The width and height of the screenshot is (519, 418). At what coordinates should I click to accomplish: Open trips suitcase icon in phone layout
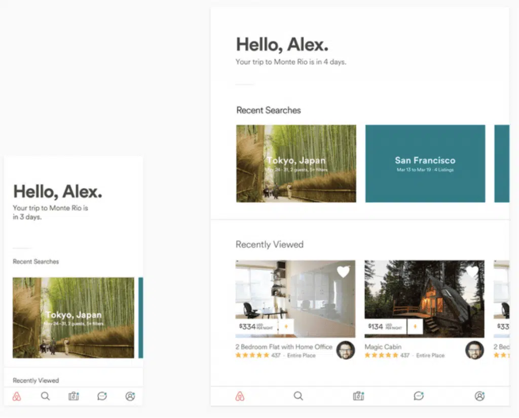73,396
